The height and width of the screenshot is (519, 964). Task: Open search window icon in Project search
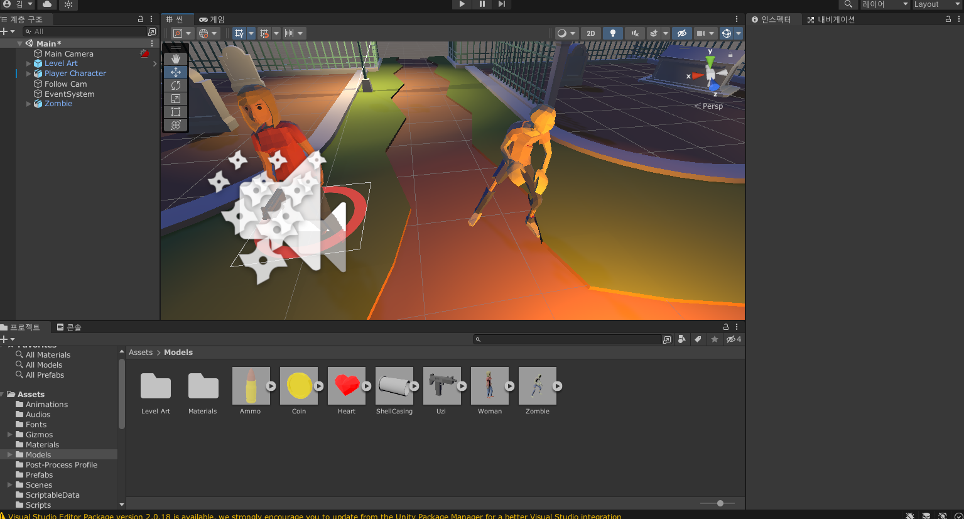pos(666,339)
